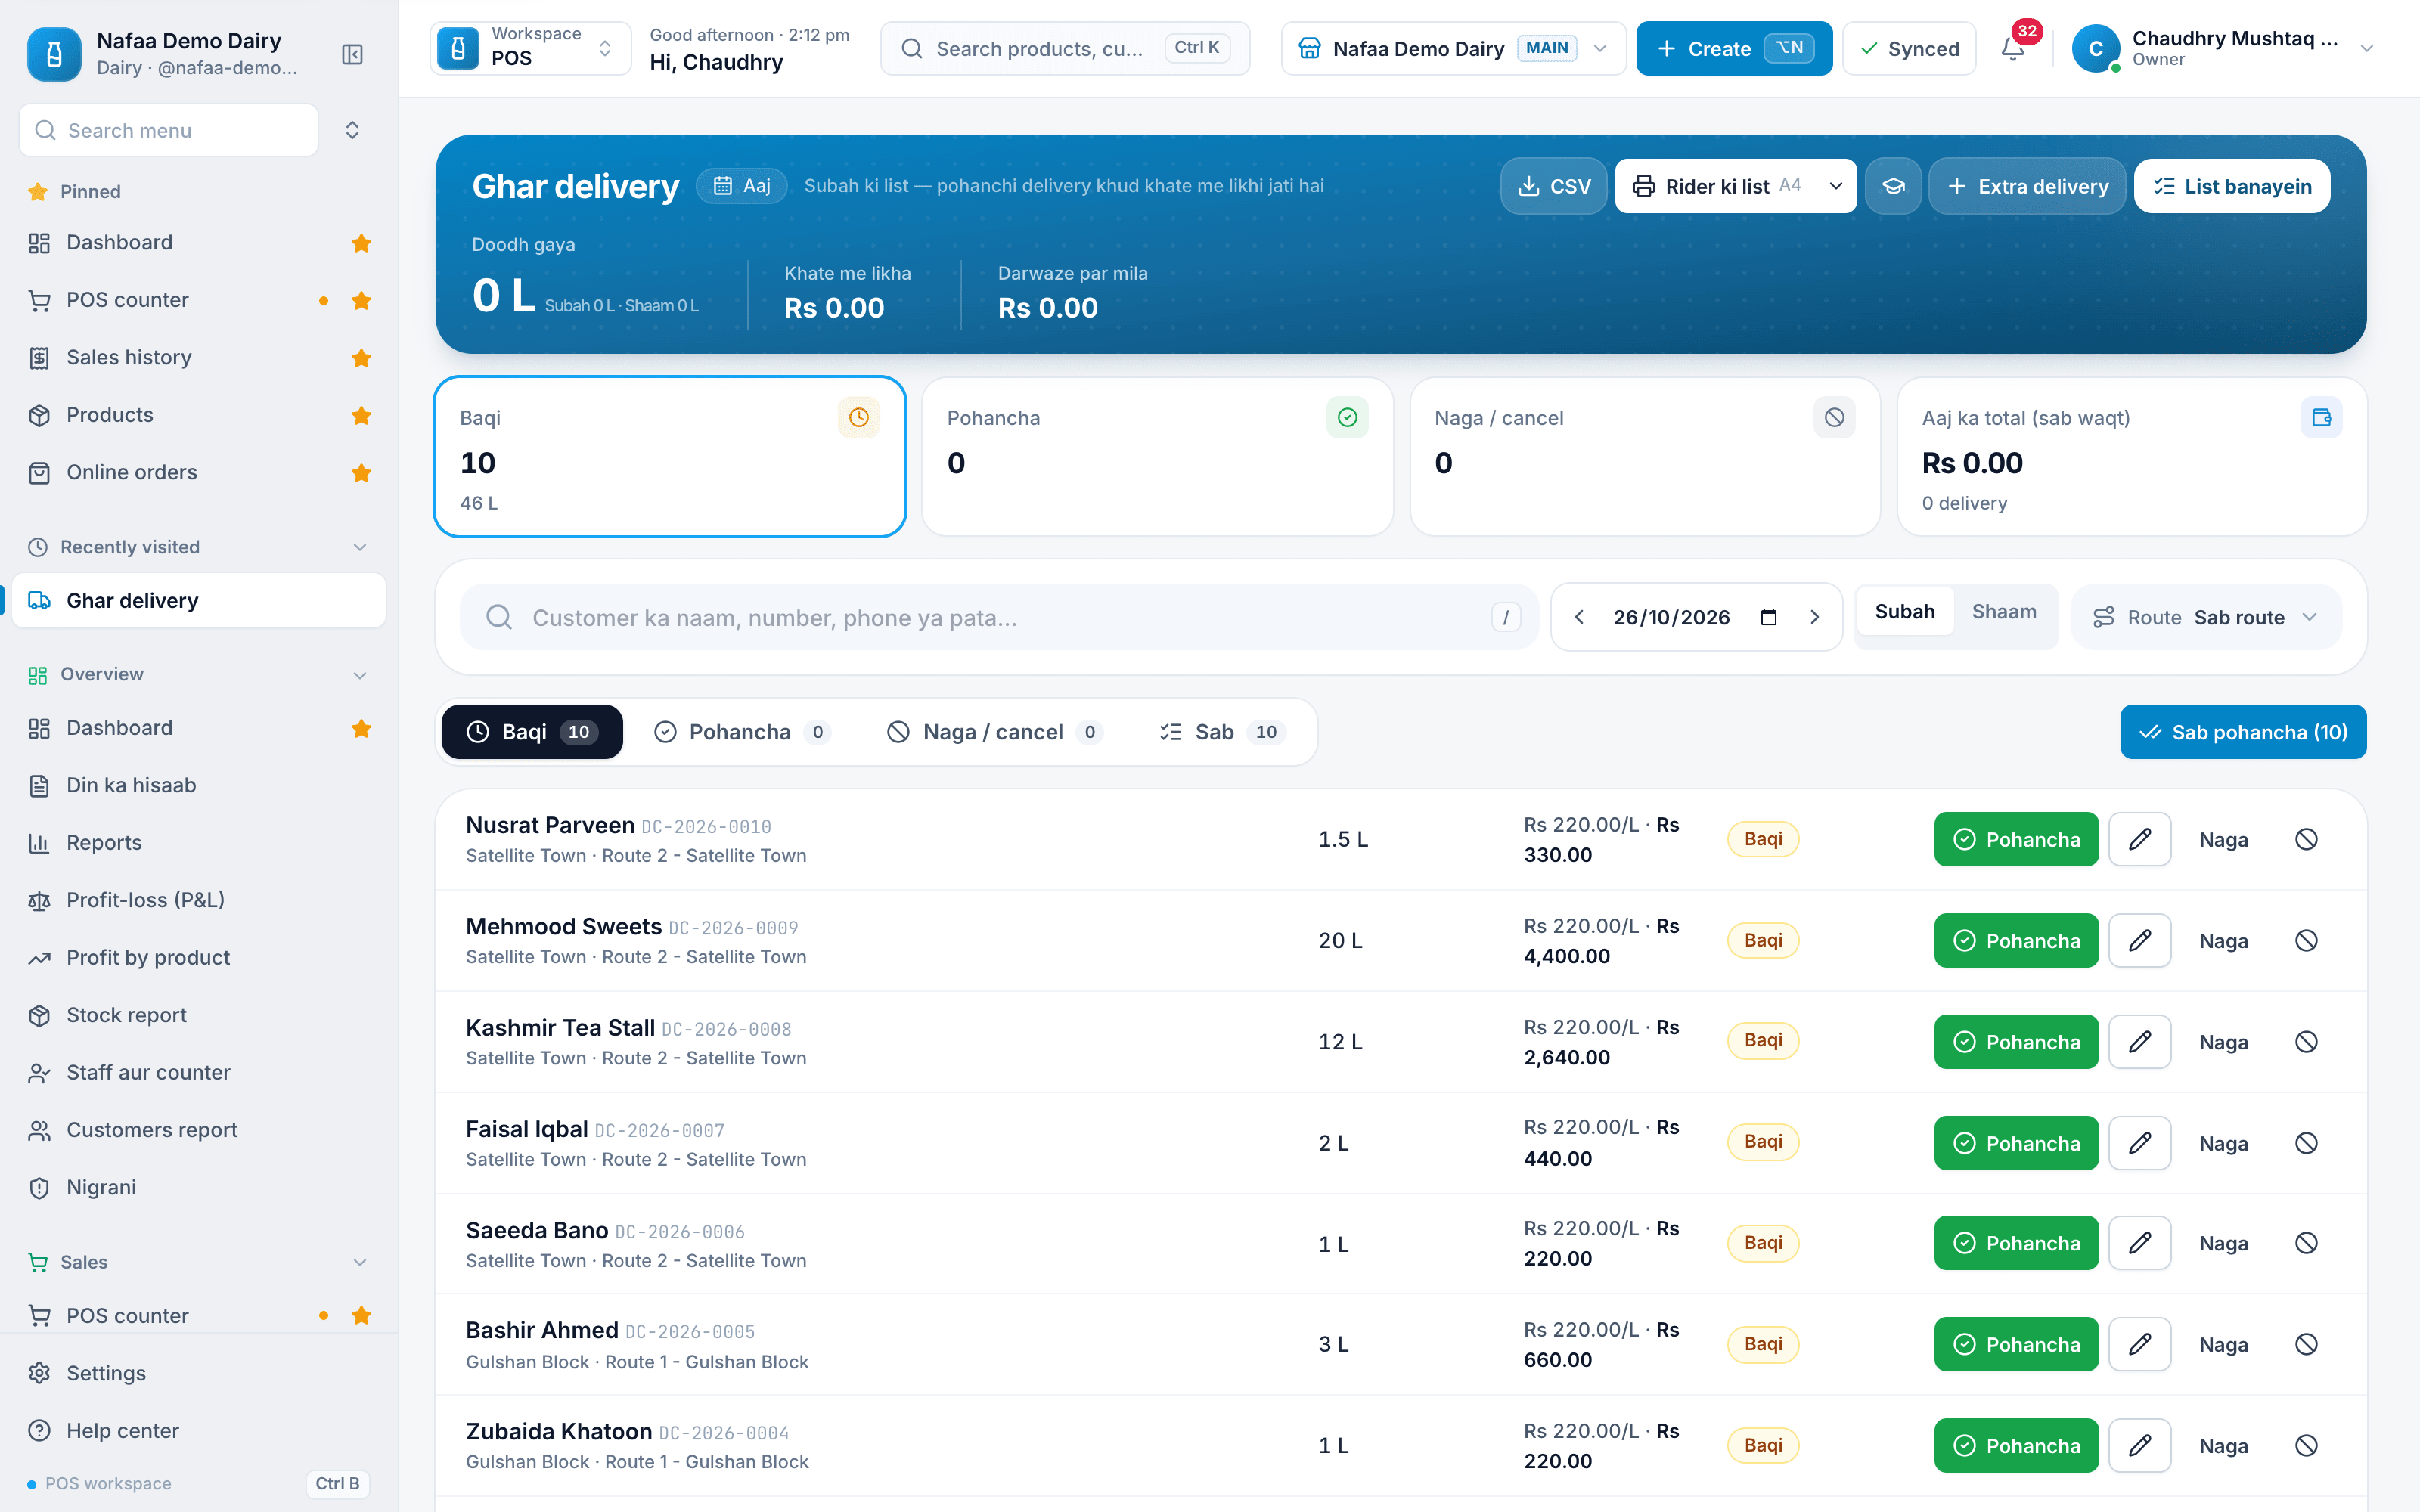Click the Search menu field
The width and height of the screenshot is (2420, 1512).
[168, 130]
